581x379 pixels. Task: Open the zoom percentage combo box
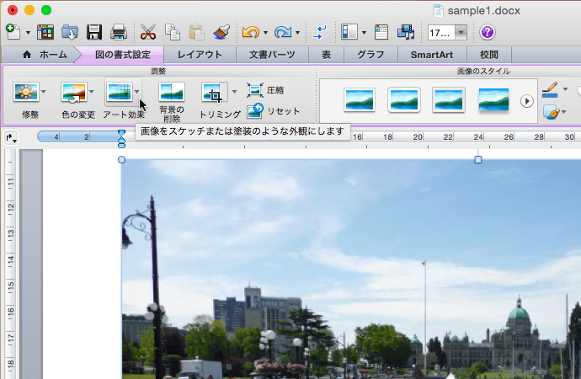click(x=461, y=33)
